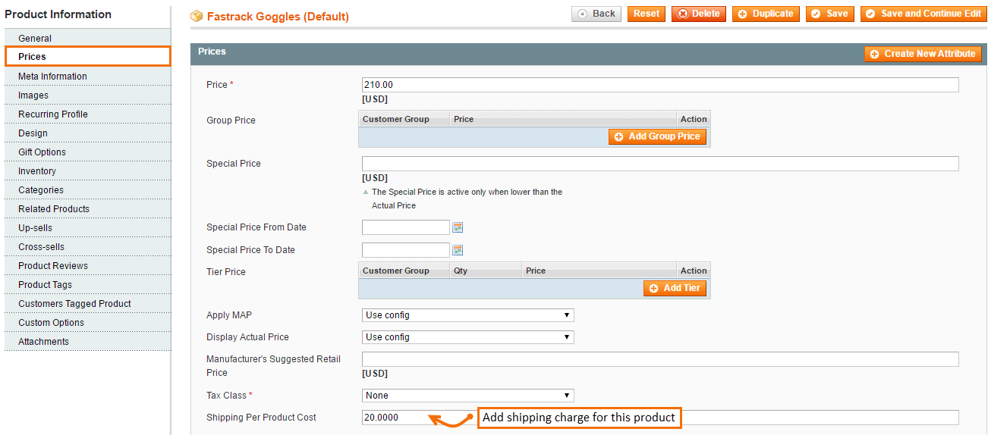The image size is (991, 435).
Task: Open Gift Options tab
Action: pos(87,152)
